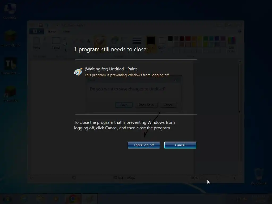Open the media player taskbar icon
This screenshot has height=204, width=272.
(x=56, y=199)
